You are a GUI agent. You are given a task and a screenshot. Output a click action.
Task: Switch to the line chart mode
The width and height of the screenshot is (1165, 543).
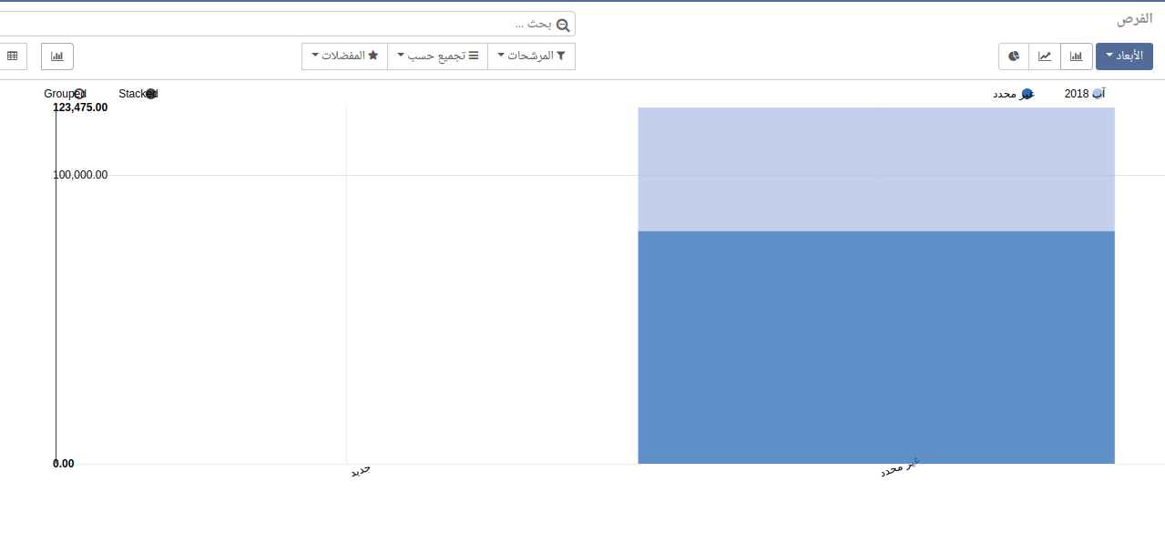[x=1045, y=56]
